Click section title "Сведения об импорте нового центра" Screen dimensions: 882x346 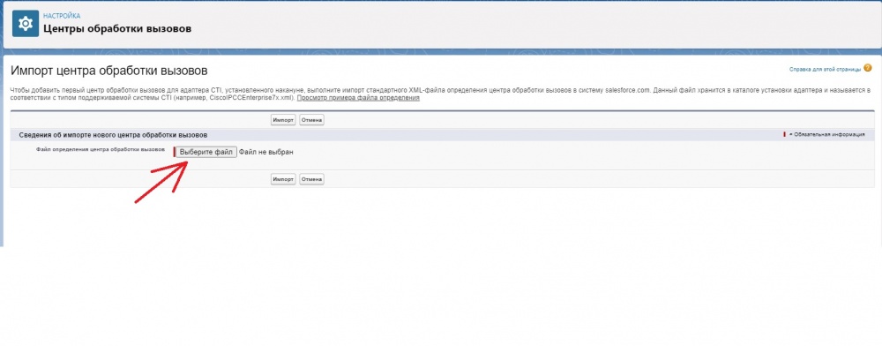[x=113, y=136]
